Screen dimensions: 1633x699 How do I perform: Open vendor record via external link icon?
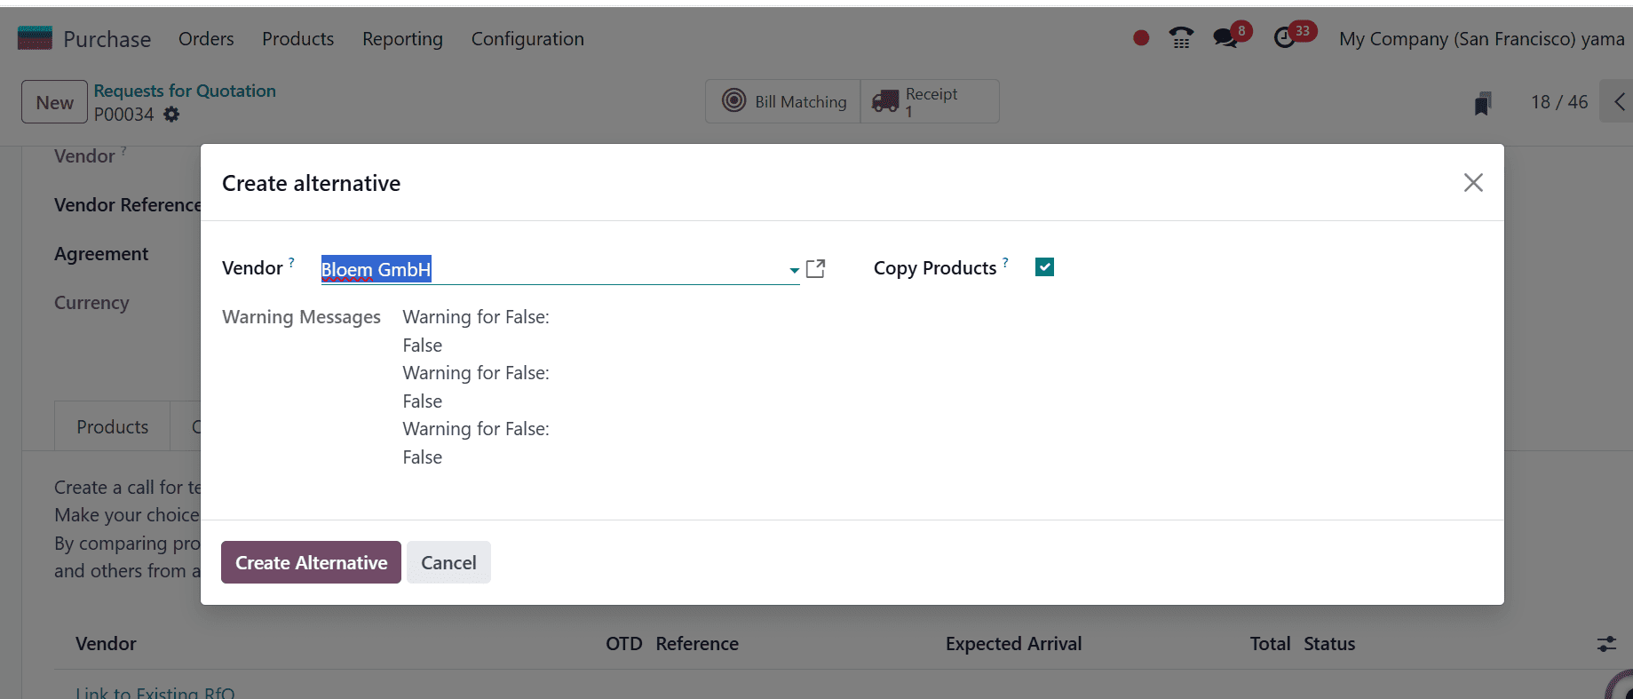click(815, 268)
